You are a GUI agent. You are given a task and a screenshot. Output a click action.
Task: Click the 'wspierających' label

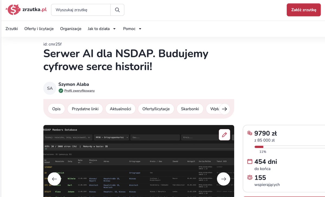(x=267, y=185)
